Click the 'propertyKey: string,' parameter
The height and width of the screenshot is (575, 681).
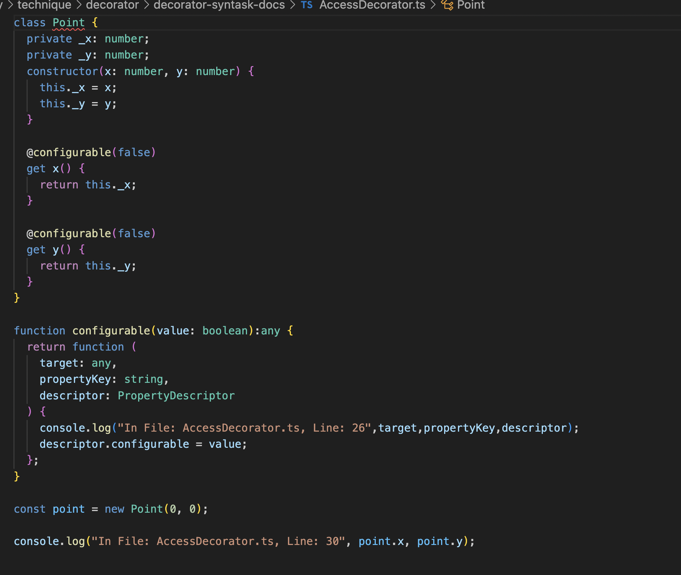pos(104,379)
